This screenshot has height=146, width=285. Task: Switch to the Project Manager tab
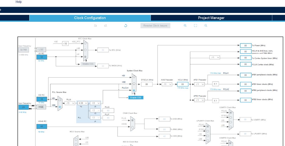[x=211, y=18]
